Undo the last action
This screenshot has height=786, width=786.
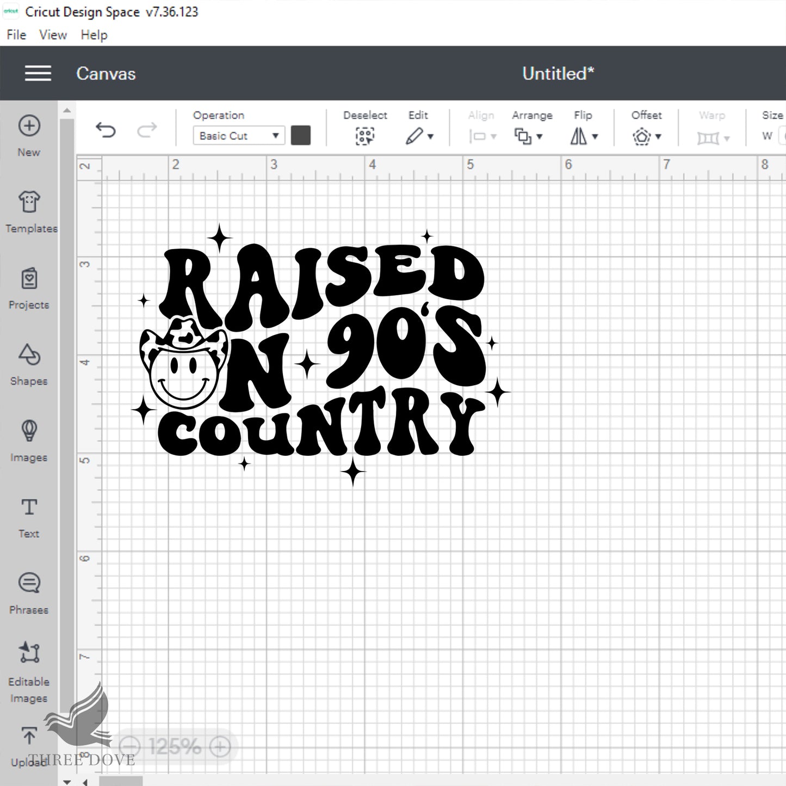pos(106,130)
